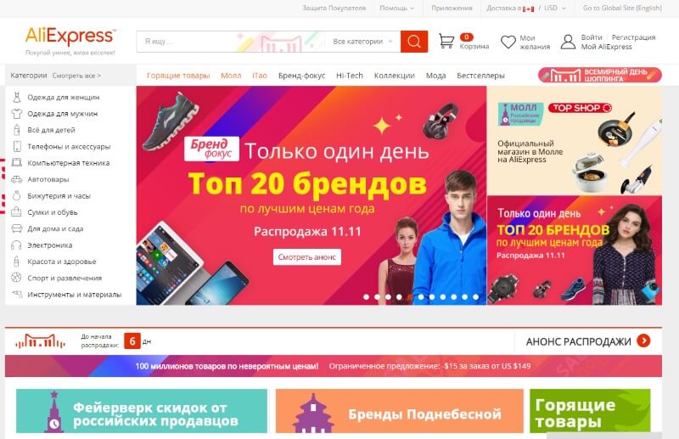Select the Автотовары car icon
Image resolution: width=679 pixels, height=439 pixels.
(16, 179)
